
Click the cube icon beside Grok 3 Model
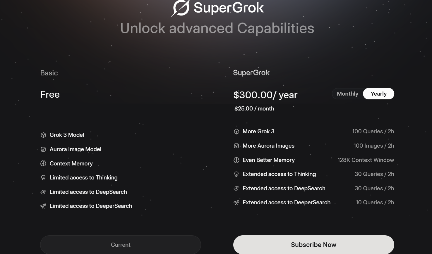click(x=43, y=135)
